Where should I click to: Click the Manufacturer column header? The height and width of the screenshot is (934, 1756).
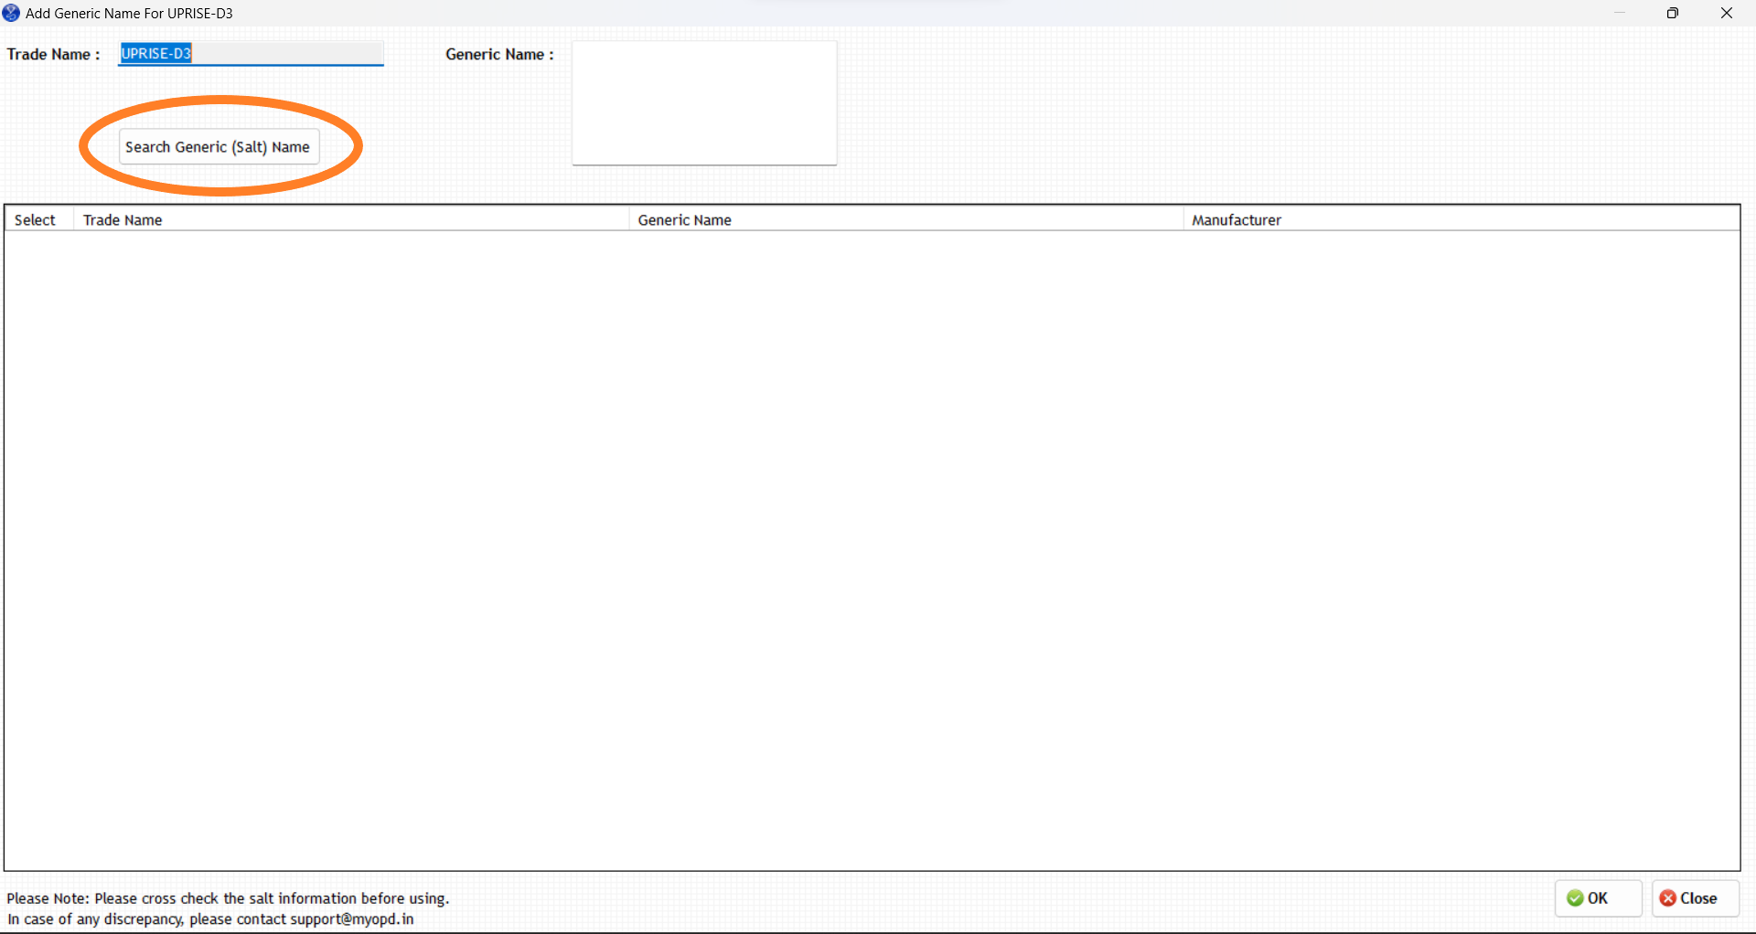tap(1236, 220)
